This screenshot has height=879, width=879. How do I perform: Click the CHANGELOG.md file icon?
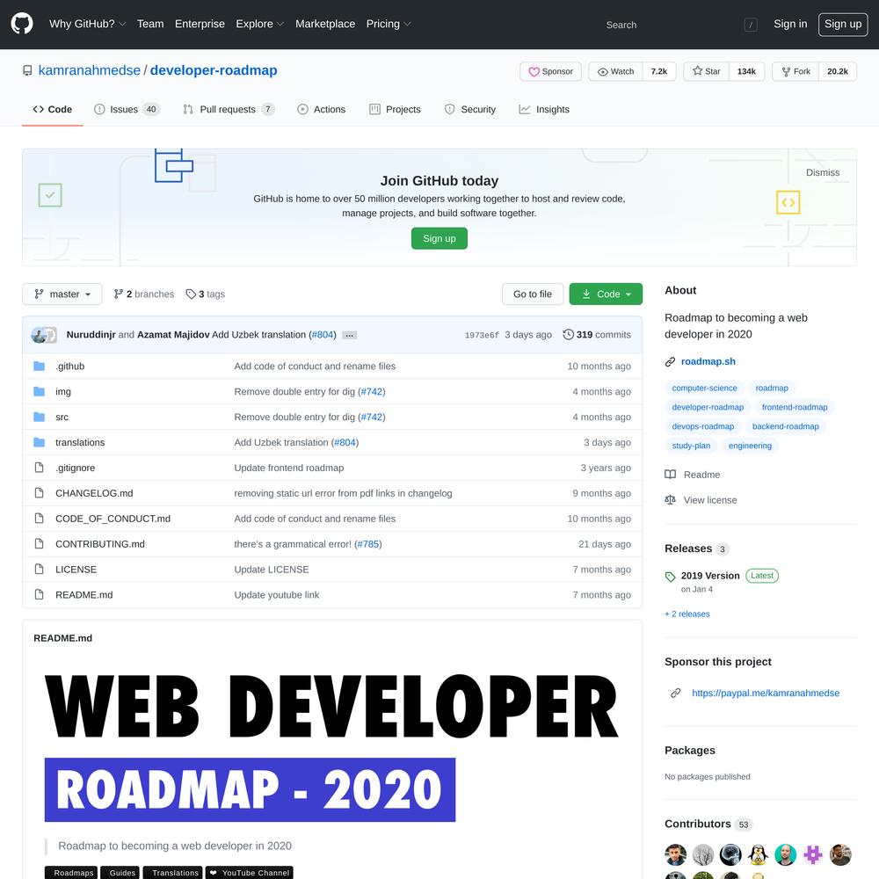tap(39, 493)
